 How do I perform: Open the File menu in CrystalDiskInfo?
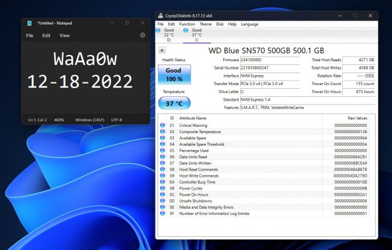[x=160, y=24]
